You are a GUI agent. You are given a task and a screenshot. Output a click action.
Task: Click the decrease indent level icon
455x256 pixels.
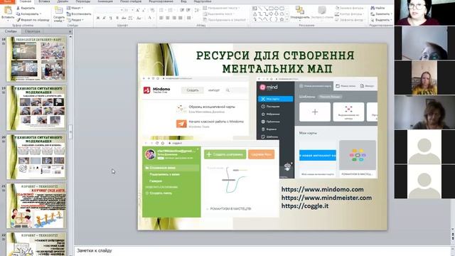point(182,10)
